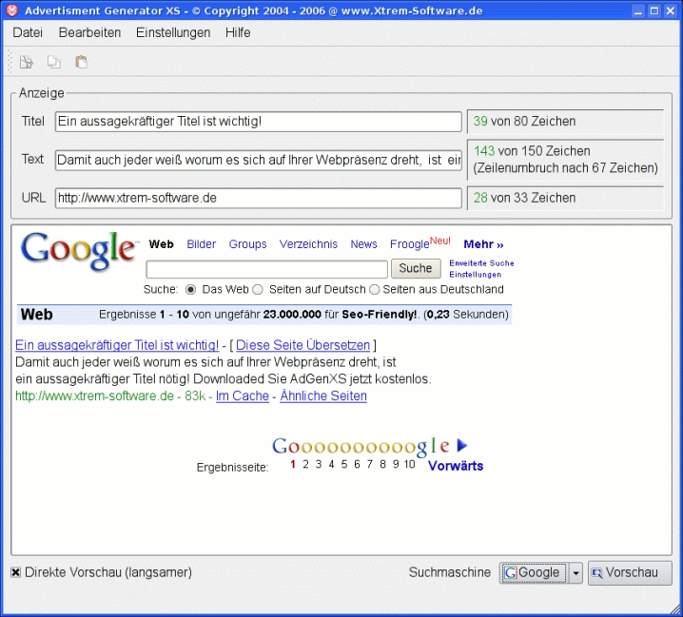Open the Einstellungen menu
683x617 pixels.
pos(173,32)
